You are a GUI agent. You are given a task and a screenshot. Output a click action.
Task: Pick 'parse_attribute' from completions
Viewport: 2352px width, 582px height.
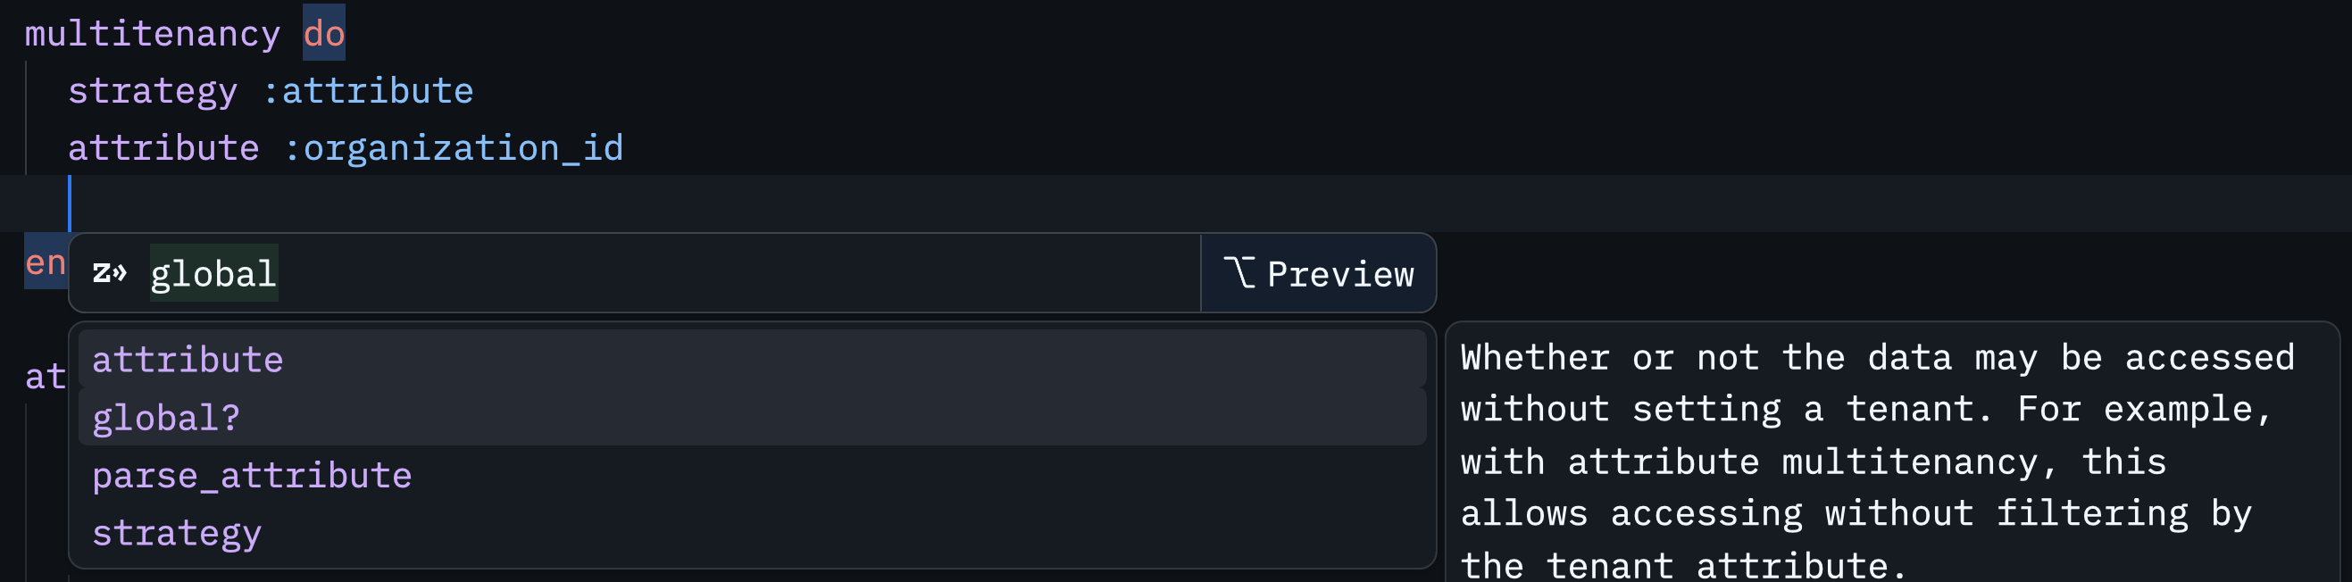[x=252, y=475]
